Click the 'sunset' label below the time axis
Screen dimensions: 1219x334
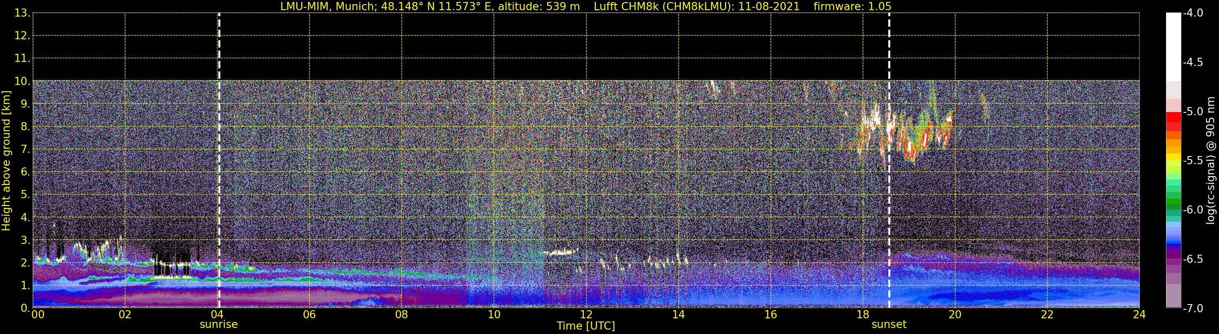point(889,325)
